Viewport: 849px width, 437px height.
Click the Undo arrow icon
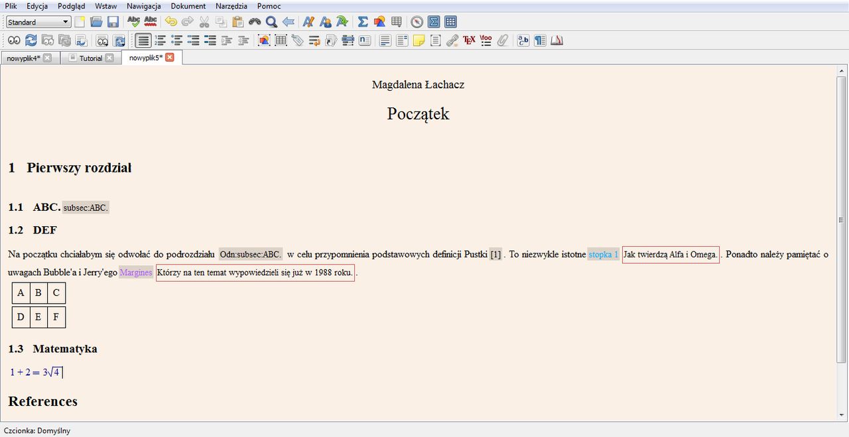click(171, 22)
